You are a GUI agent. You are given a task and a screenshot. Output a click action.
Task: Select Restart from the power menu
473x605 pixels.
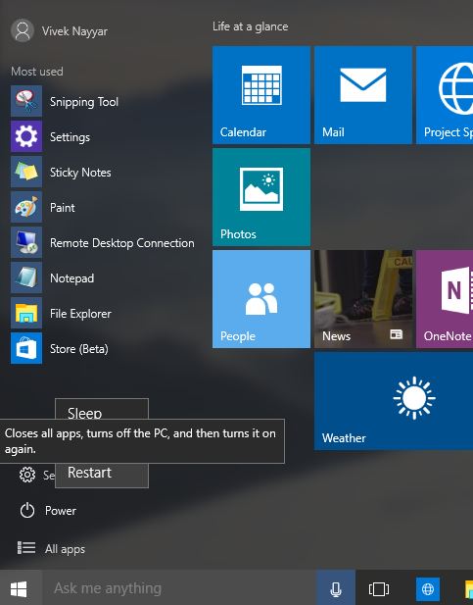[102, 475]
